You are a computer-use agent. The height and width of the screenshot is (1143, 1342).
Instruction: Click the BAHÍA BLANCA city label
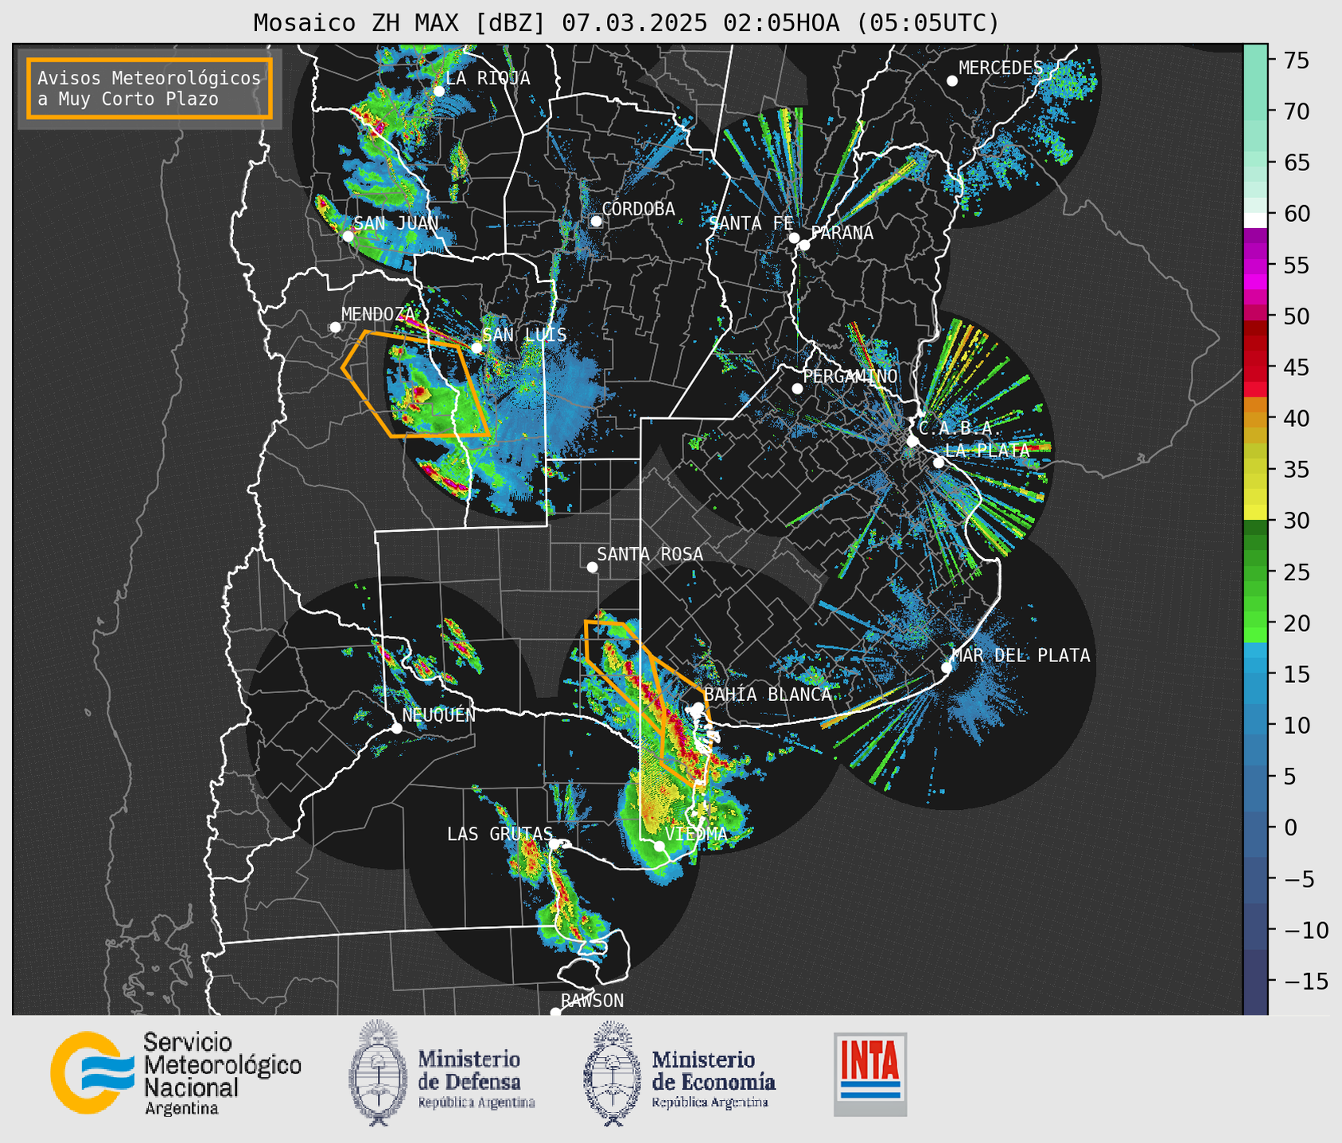coord(768,694)
